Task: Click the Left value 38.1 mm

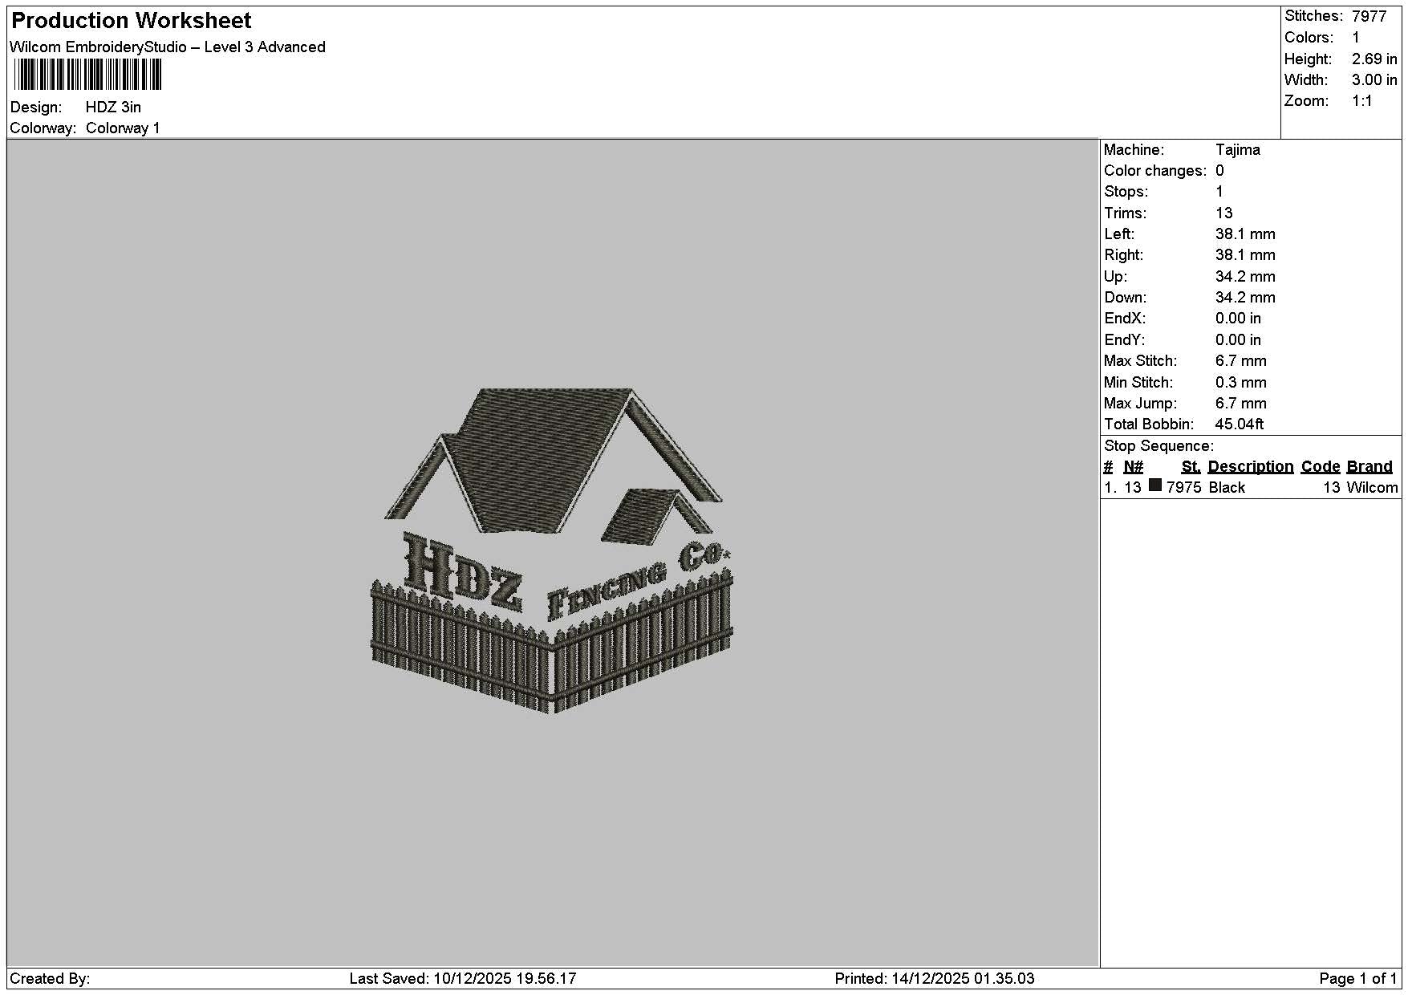Action: click(1245, 234)
